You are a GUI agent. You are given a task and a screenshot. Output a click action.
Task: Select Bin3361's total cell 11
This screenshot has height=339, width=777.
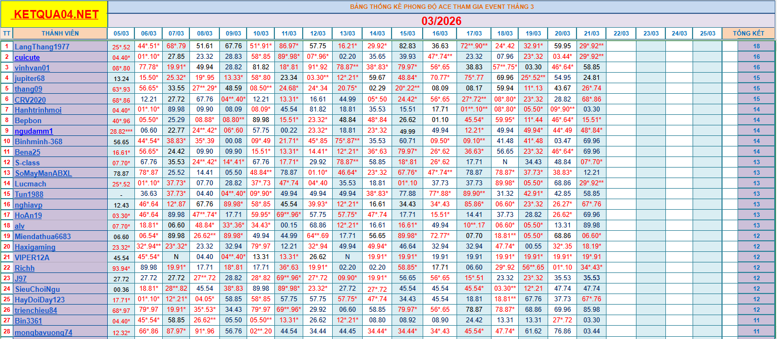pyautogui.click(x=756, y=321)
